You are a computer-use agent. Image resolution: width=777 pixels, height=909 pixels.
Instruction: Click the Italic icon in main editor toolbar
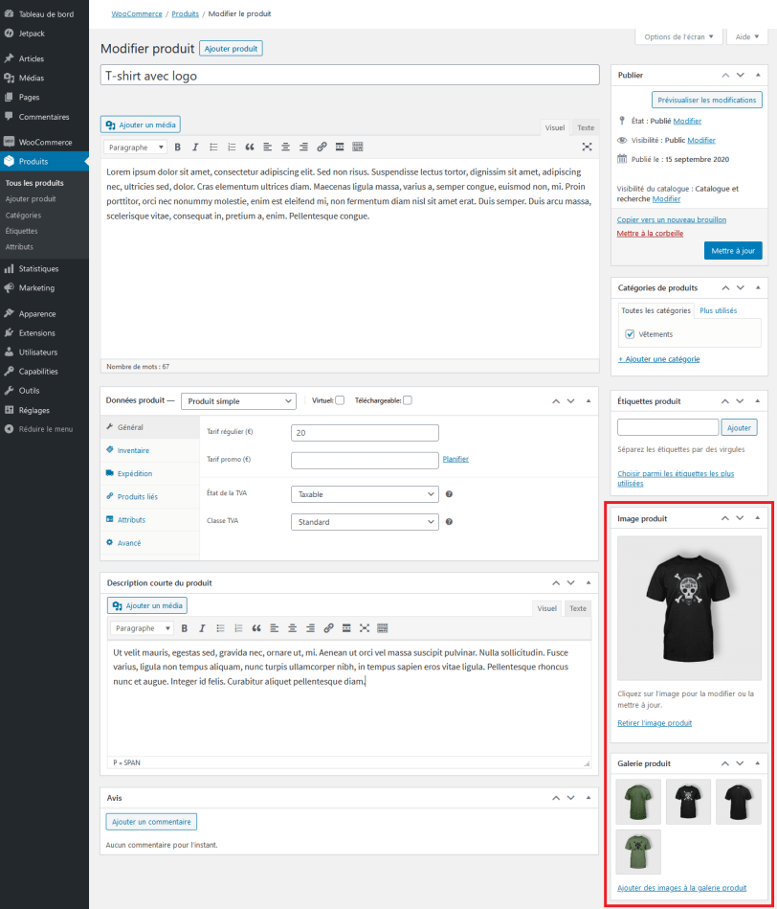point(195,147)
